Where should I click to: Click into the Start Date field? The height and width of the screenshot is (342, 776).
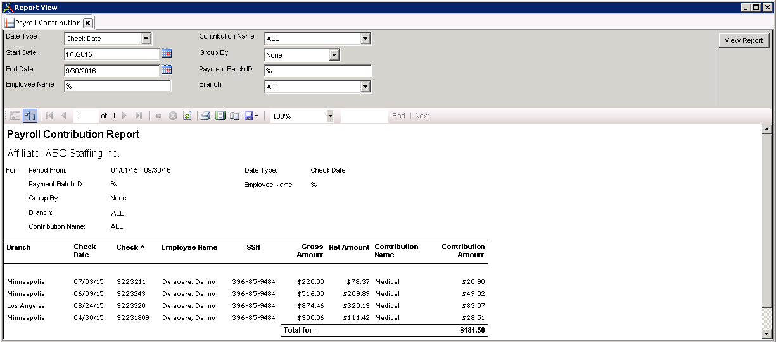(x=111, y=54)
